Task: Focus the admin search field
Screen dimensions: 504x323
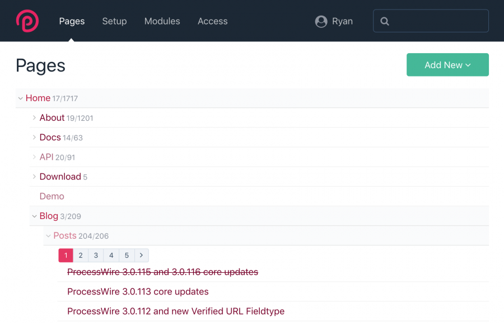Action: pyautogui.click(x=431, y=21)
